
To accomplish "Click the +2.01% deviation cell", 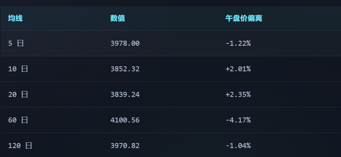I will tap(238, 69).
